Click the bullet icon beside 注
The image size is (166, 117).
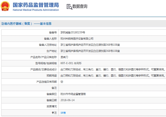(x=53, y=113)
